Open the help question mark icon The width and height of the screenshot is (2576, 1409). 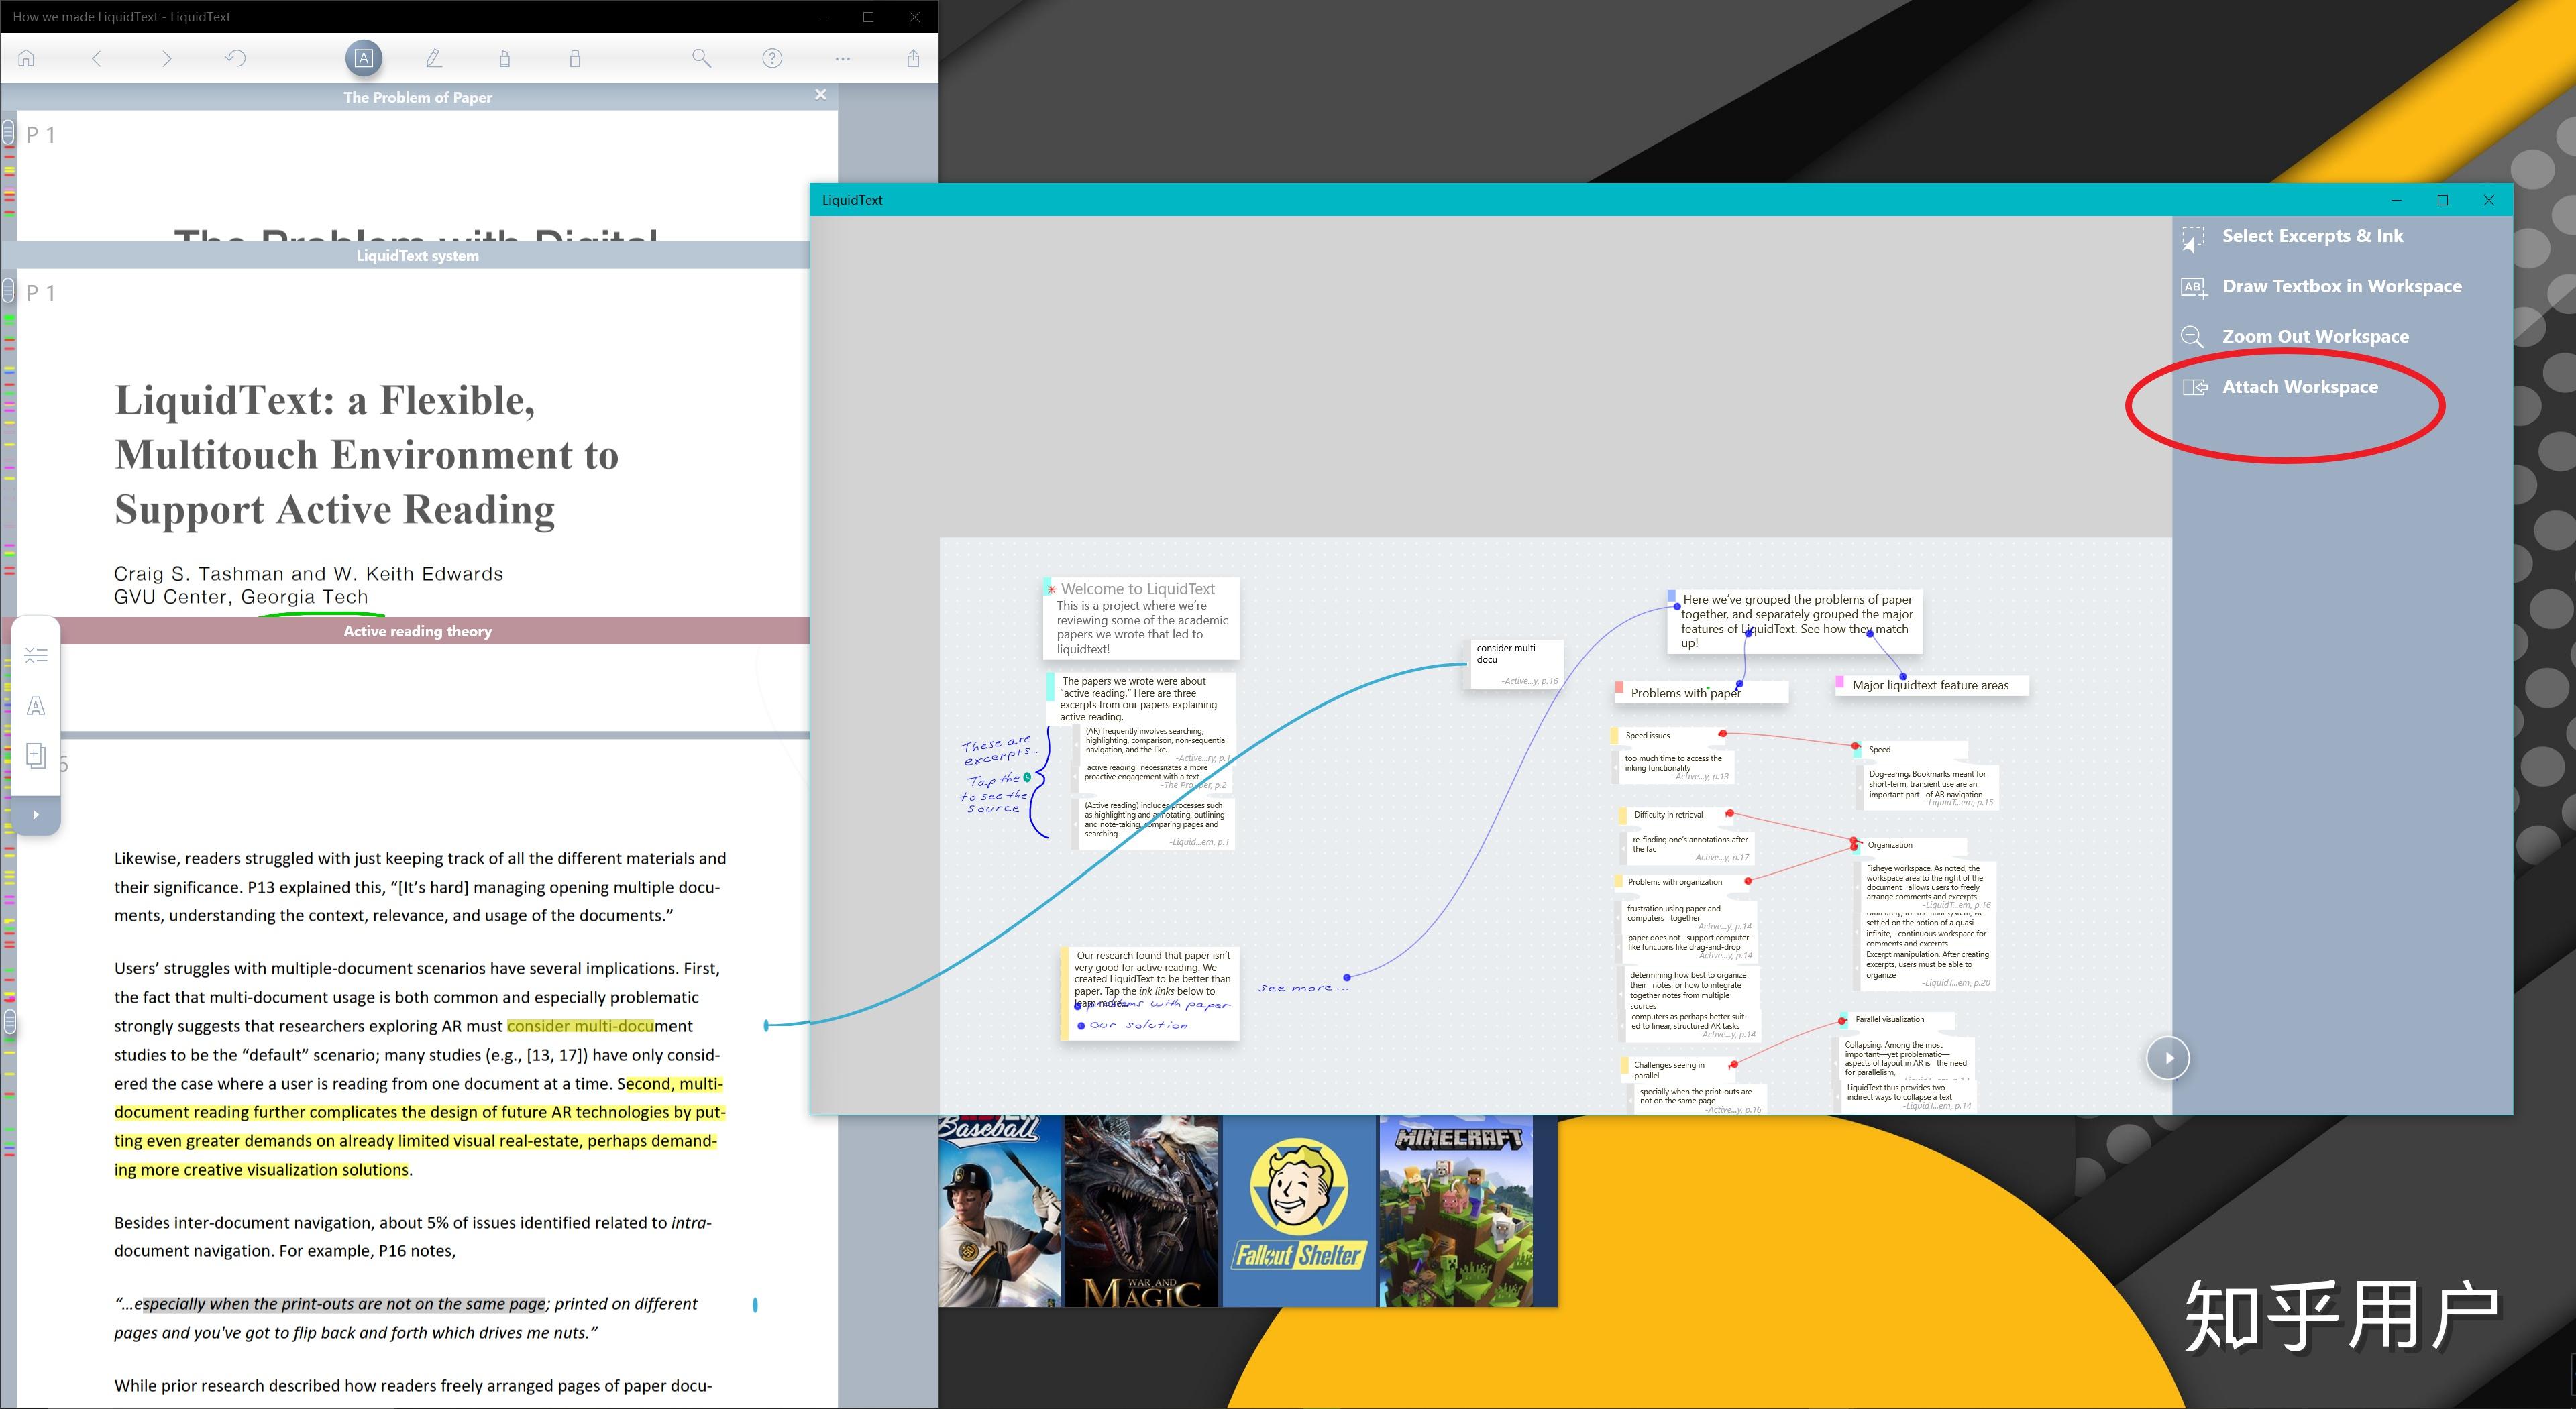coord(772,58)
